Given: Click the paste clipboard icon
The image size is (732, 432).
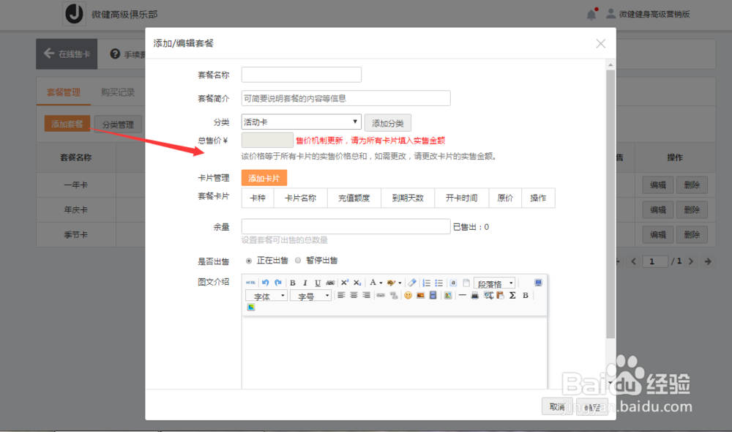Looking at the screenshot, I should [500, 295].
